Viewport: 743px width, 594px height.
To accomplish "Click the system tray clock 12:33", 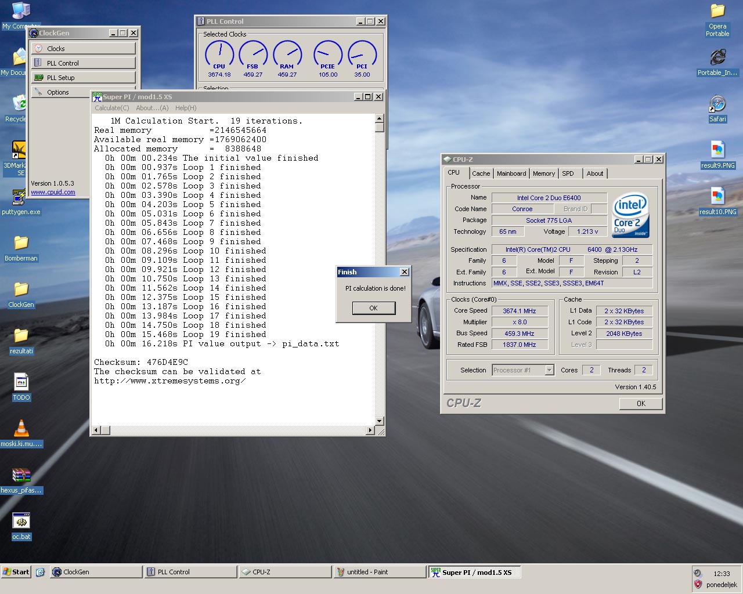I will [722, 574].
